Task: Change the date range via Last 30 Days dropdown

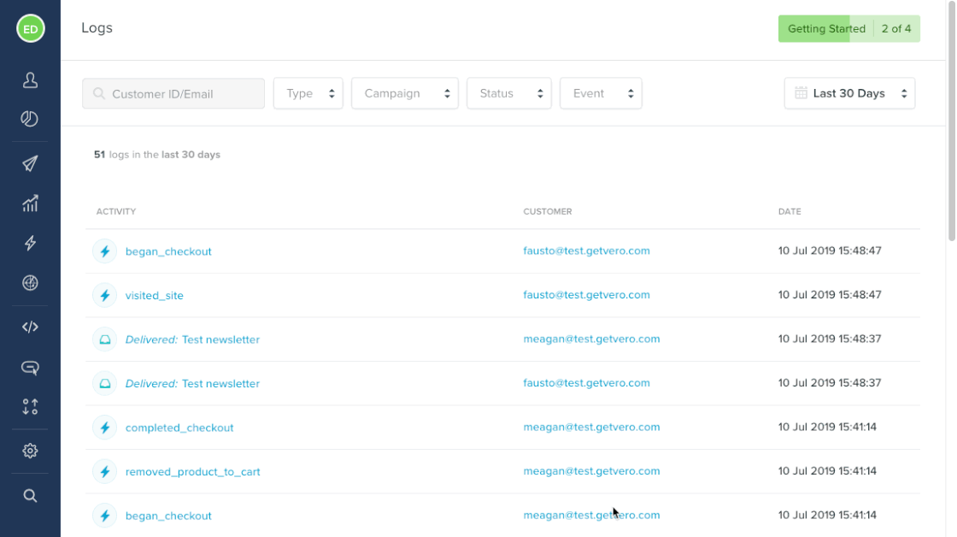Action: [x=848, y=93]
